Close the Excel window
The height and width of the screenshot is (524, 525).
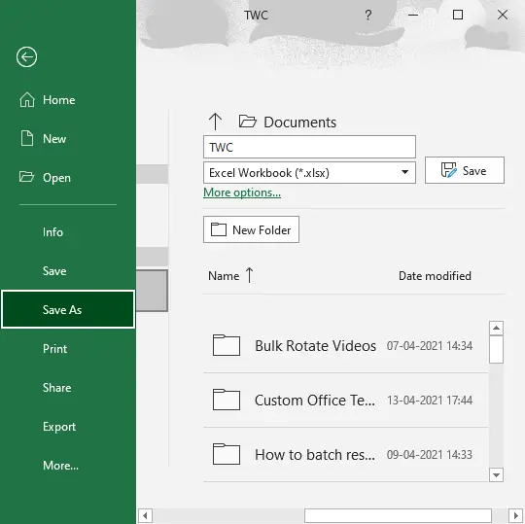pyautogui.click(x=503, y=15)
